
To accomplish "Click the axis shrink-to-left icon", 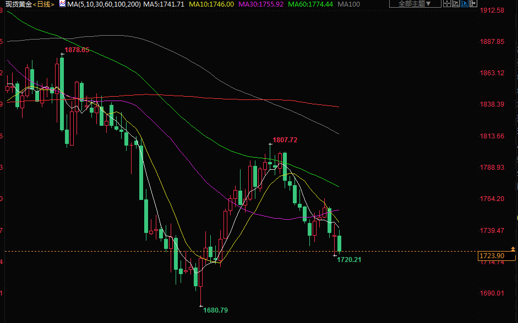I will [x=455, y=4].
